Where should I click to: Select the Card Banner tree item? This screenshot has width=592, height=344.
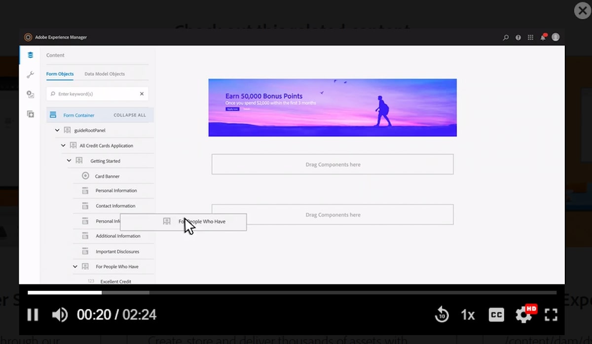107,176
